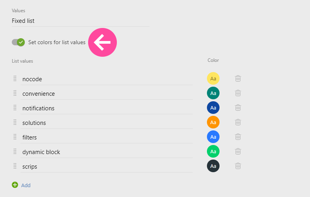Click drag handle beside solutions

[x=15, y=122]
